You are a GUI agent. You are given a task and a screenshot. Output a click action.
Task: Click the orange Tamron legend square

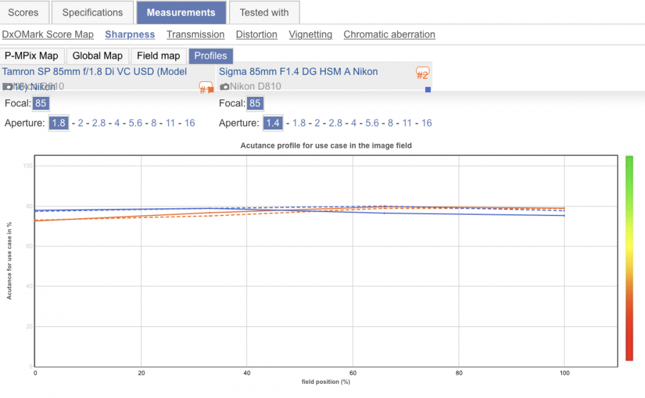[211, 90]
